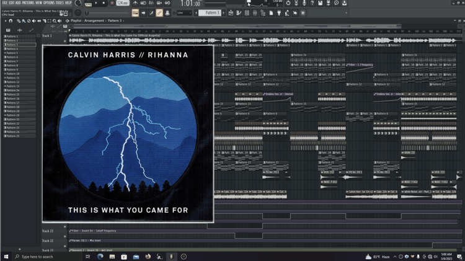Click the right arrow toolbar icon
This screenshot has height=261, width=465.
(143, 13)
